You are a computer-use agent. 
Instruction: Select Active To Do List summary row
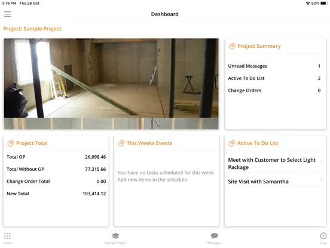click(274, 78)
